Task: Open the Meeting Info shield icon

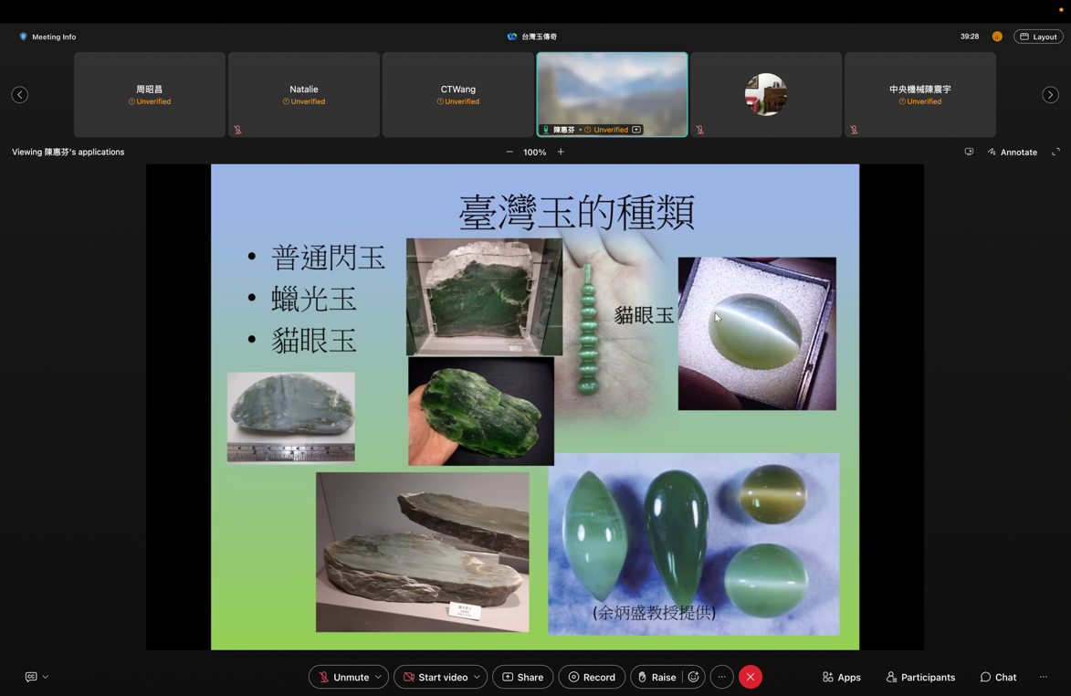Action: 24,37
